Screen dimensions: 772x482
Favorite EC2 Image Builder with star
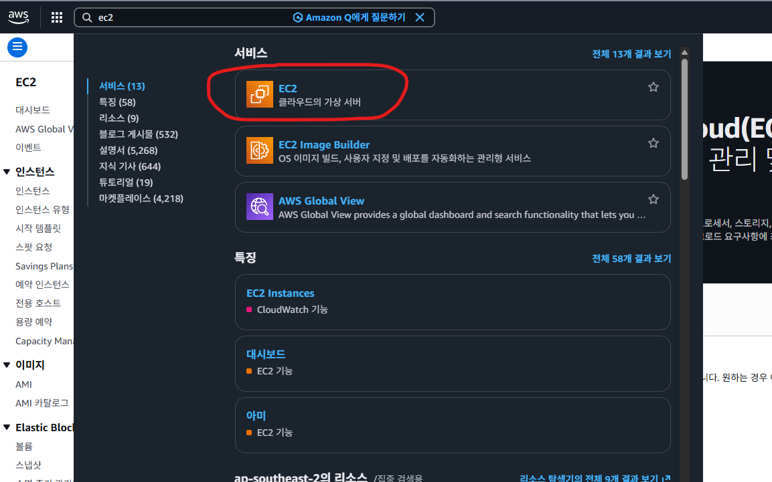tap(653, 143)
